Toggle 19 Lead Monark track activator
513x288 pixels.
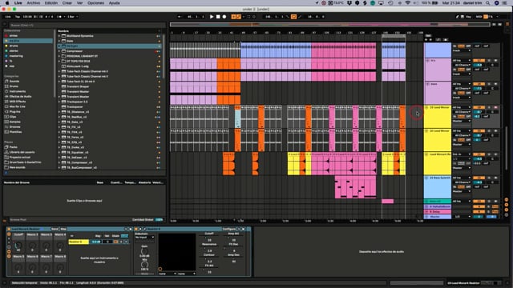pyautogui.click(x=479, y=107)
